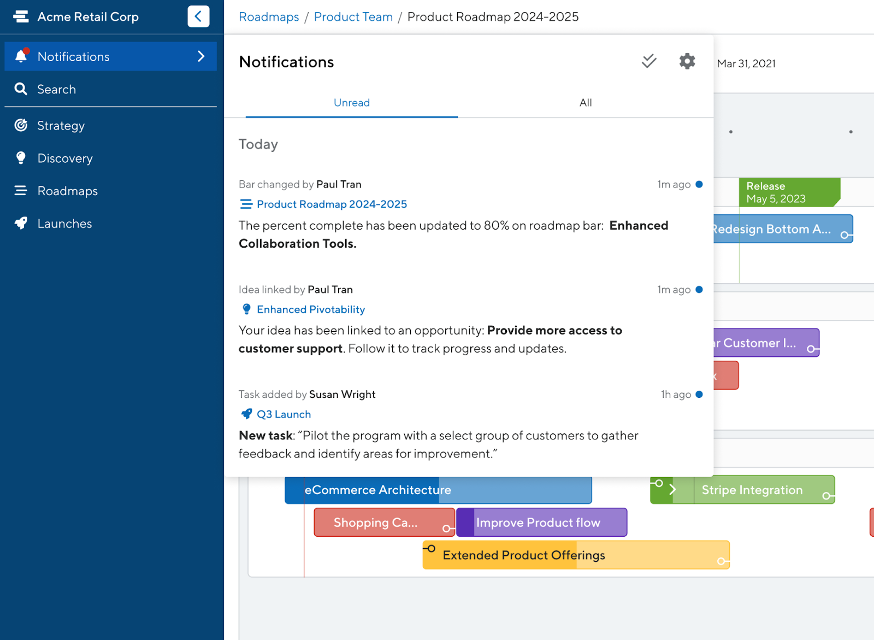Click the chevron on the Stripe Integration bar
The width and height of the screenshot is (874, 640).
pos(673,489)
